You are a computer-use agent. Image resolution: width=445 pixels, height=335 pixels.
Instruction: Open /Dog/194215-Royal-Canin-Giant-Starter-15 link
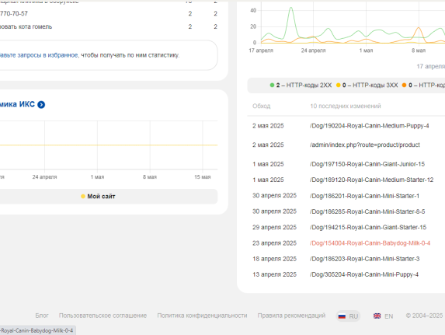pos(368,227)
